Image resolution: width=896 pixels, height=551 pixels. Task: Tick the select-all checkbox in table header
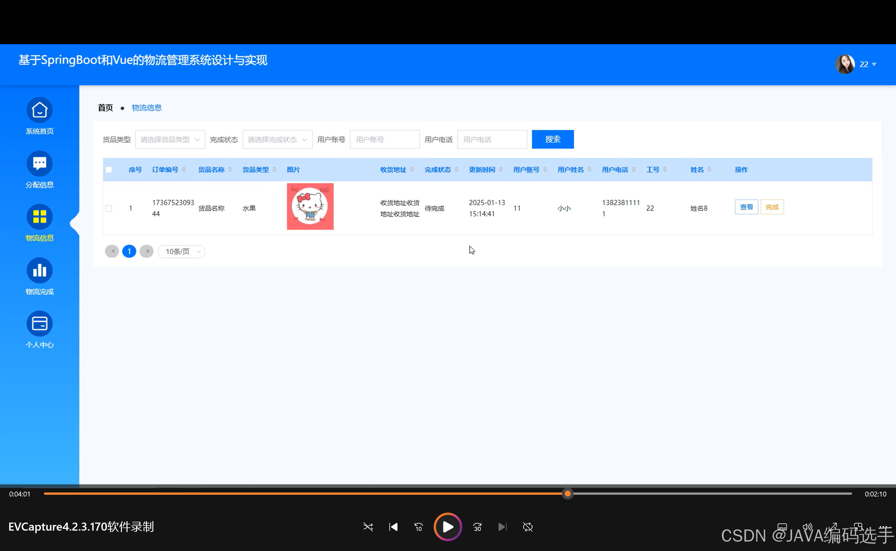(x=109, y=169)
